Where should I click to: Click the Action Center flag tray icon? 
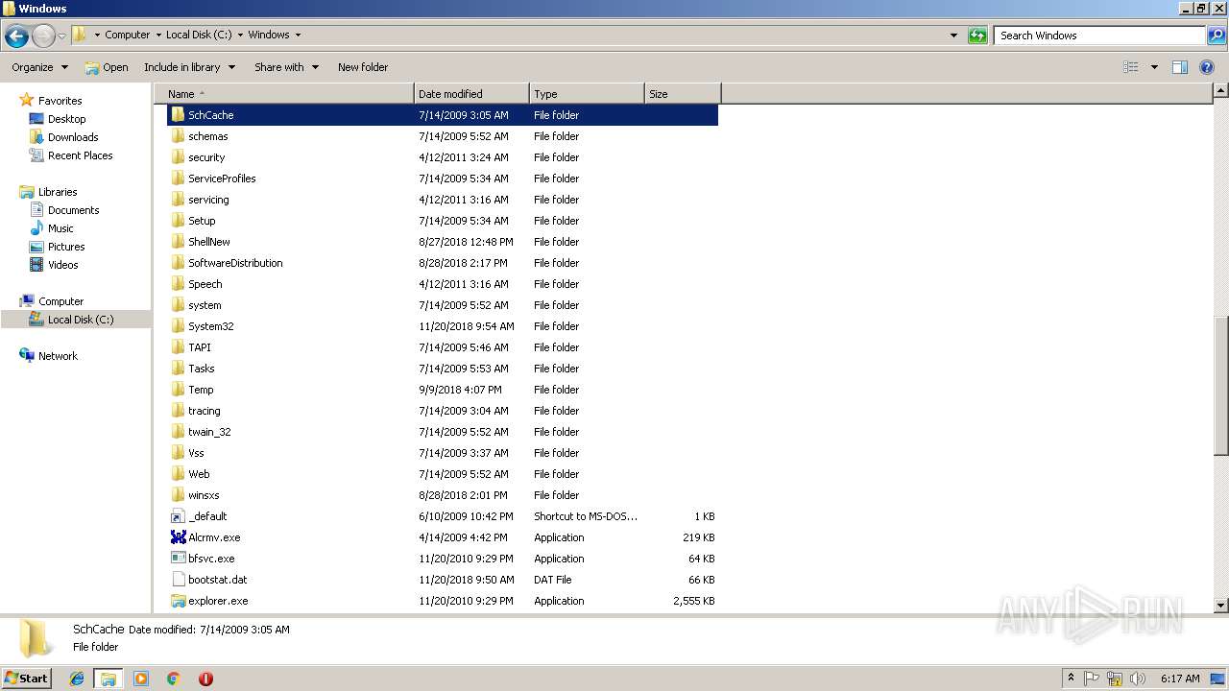click(x=1092, y=679)
